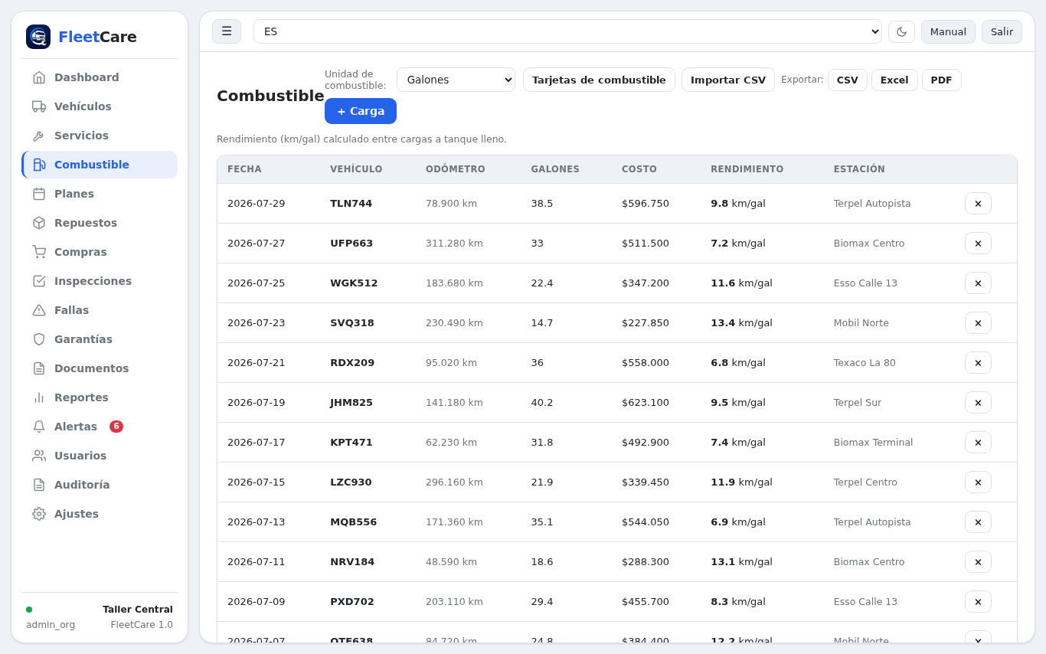The height and width of the screenshot is (654, 1046).
Task: Remove the KPT471 fuel record
Action: click(x=978, y=443)
